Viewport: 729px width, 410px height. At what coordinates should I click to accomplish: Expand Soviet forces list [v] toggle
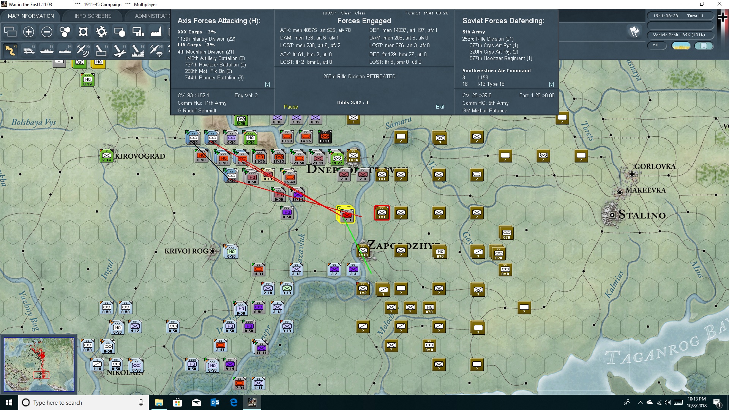point(551,84)
